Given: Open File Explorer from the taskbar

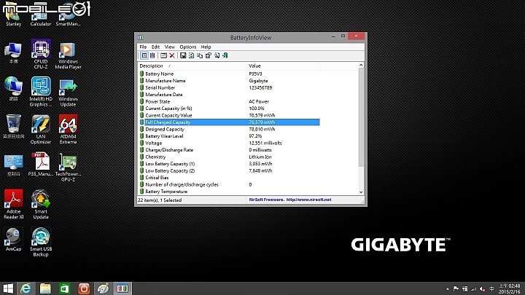Looking at the screenshot, I should click(x=45, y=288).
